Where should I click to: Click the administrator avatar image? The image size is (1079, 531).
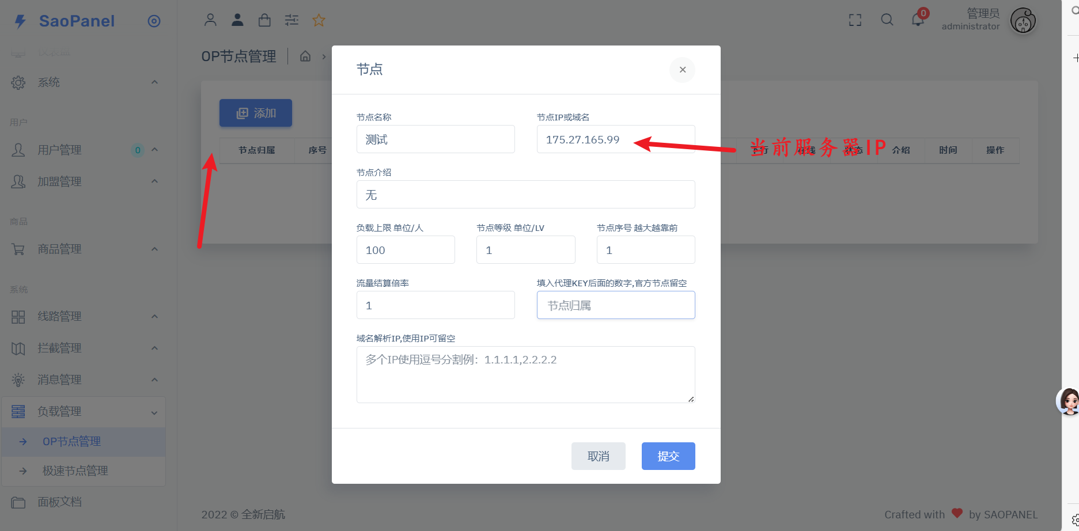pos(1023,21)
